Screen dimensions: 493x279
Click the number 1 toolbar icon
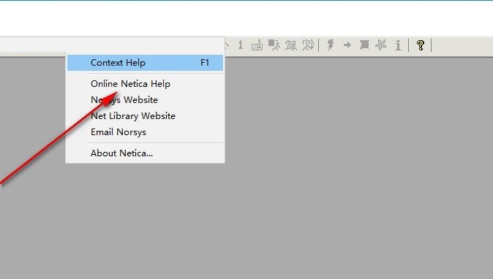pos(241,45)
